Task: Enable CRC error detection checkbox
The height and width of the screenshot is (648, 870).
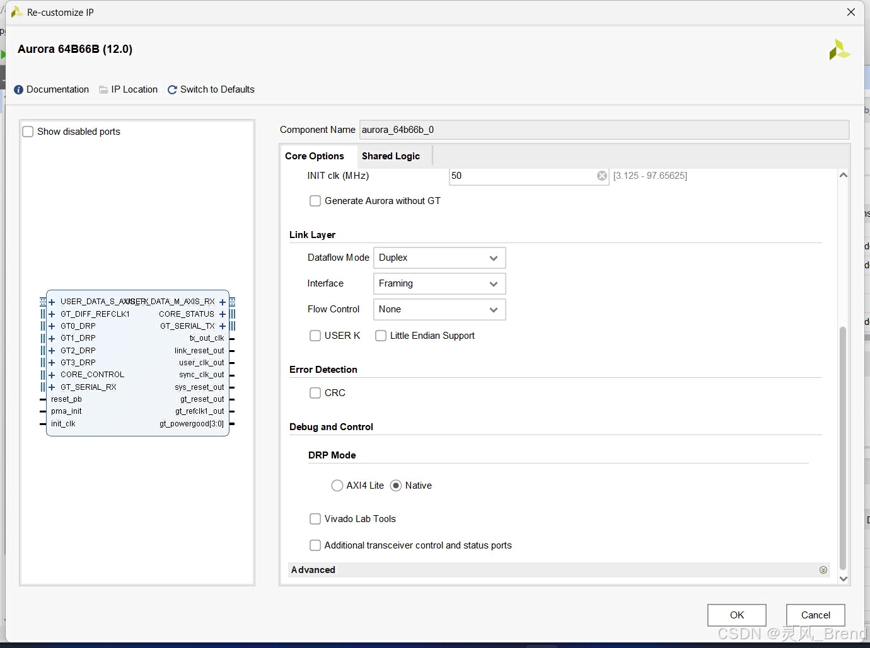Action: (x=315, y=393)
